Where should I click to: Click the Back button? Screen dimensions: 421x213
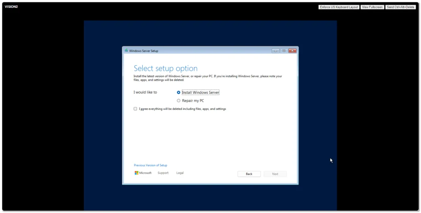point(249,174)
